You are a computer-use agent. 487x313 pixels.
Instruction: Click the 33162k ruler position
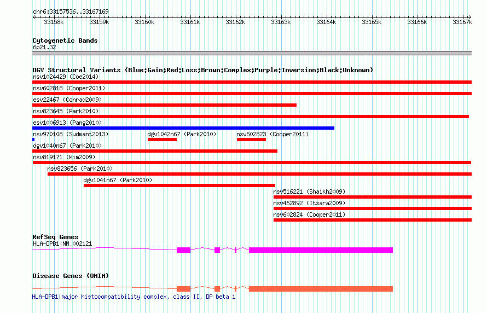[x=235, y=22]
